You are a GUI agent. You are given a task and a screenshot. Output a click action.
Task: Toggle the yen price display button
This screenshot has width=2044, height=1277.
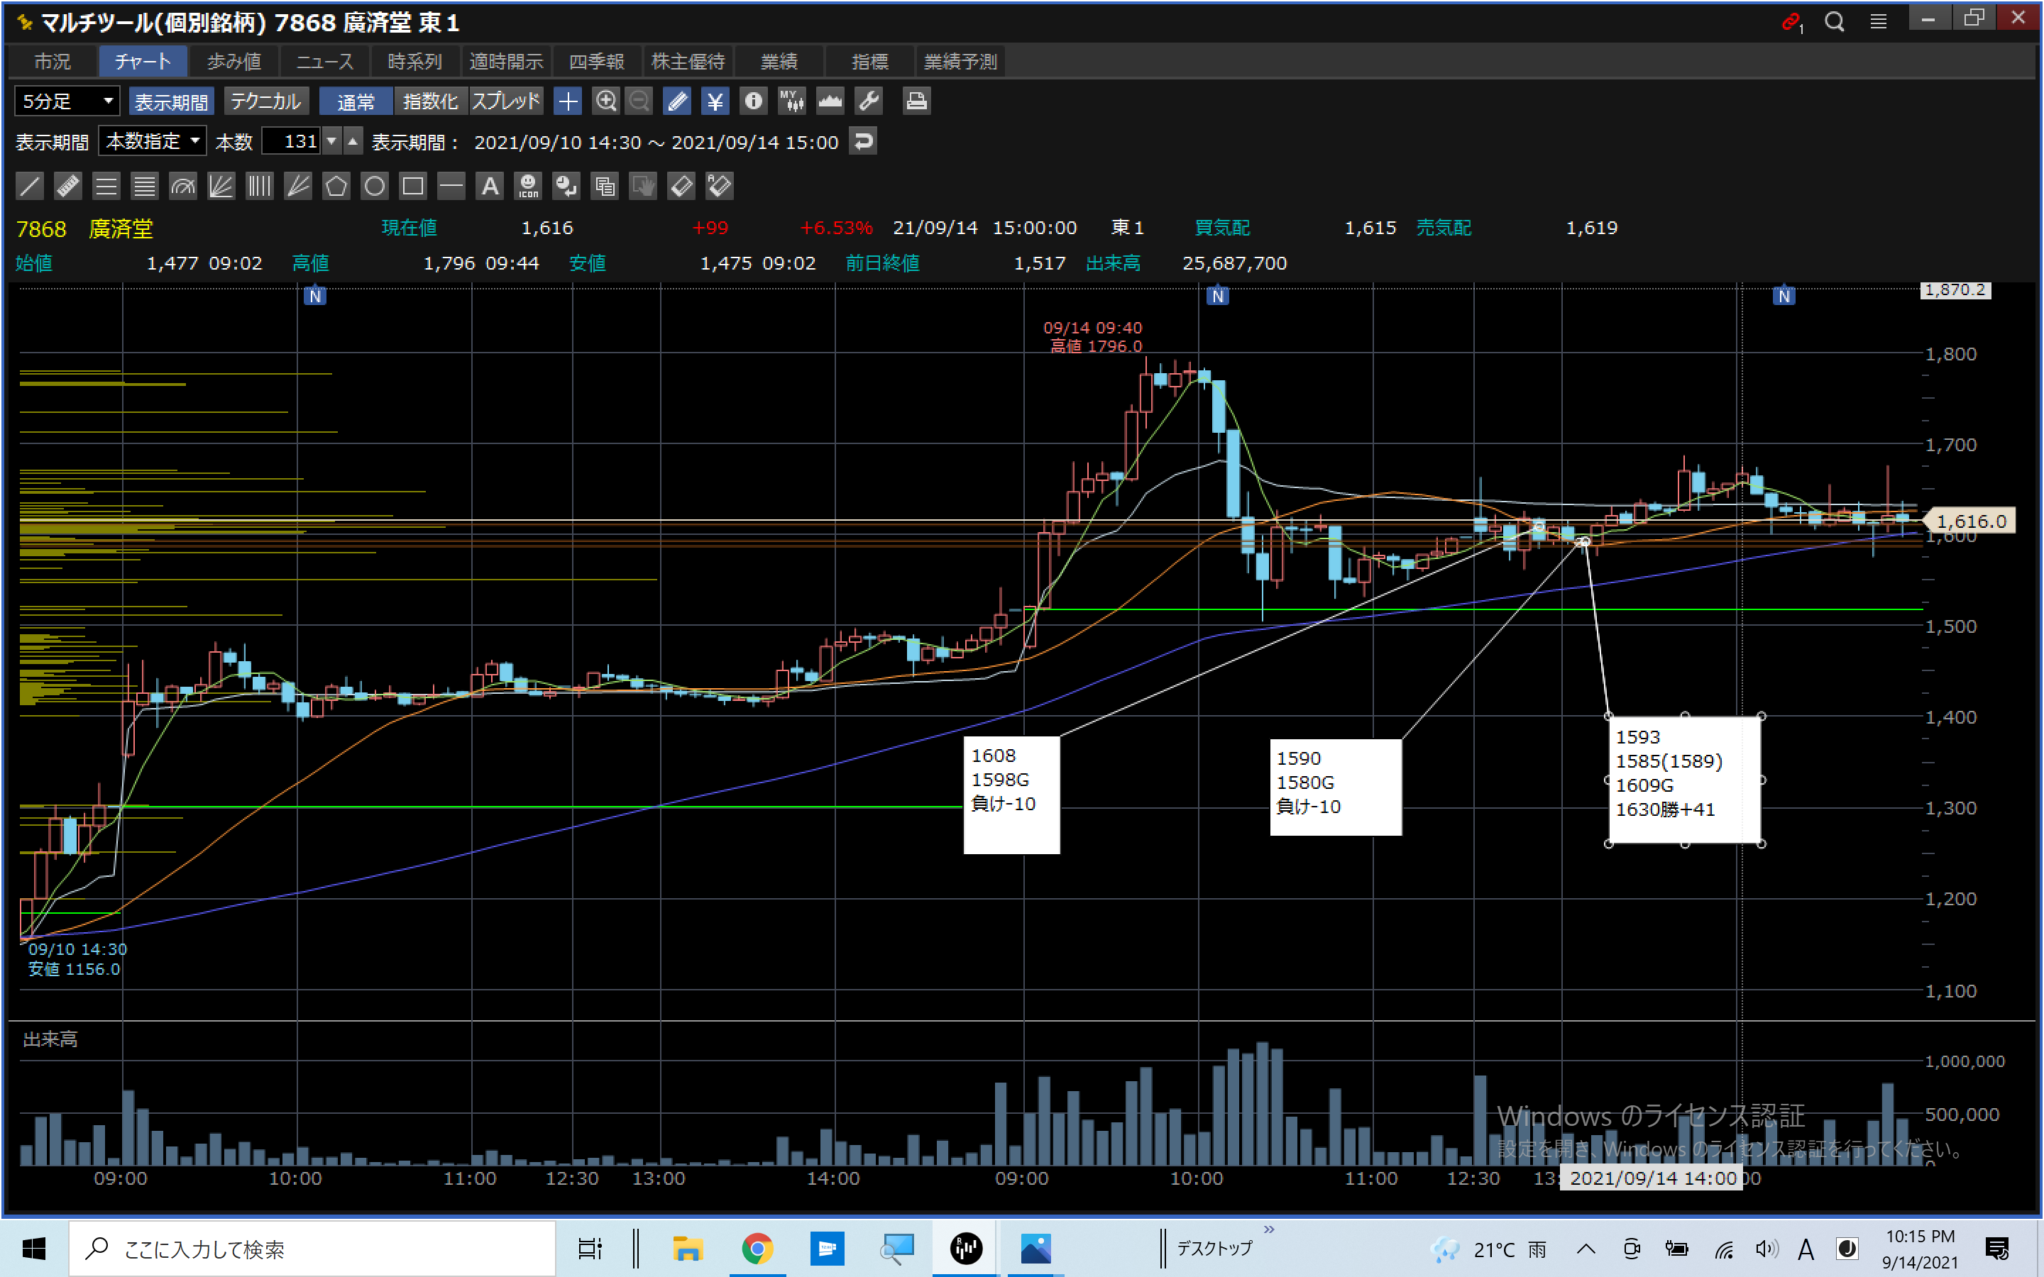(715, 101)
